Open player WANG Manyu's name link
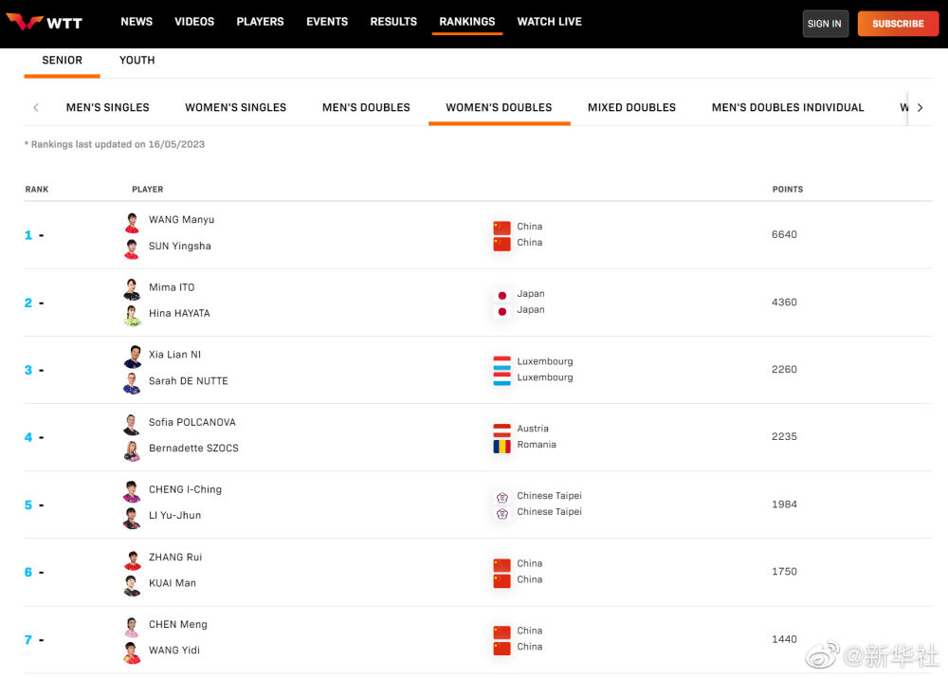The width and height of the screenshot is (948, 679). (181, 219)
